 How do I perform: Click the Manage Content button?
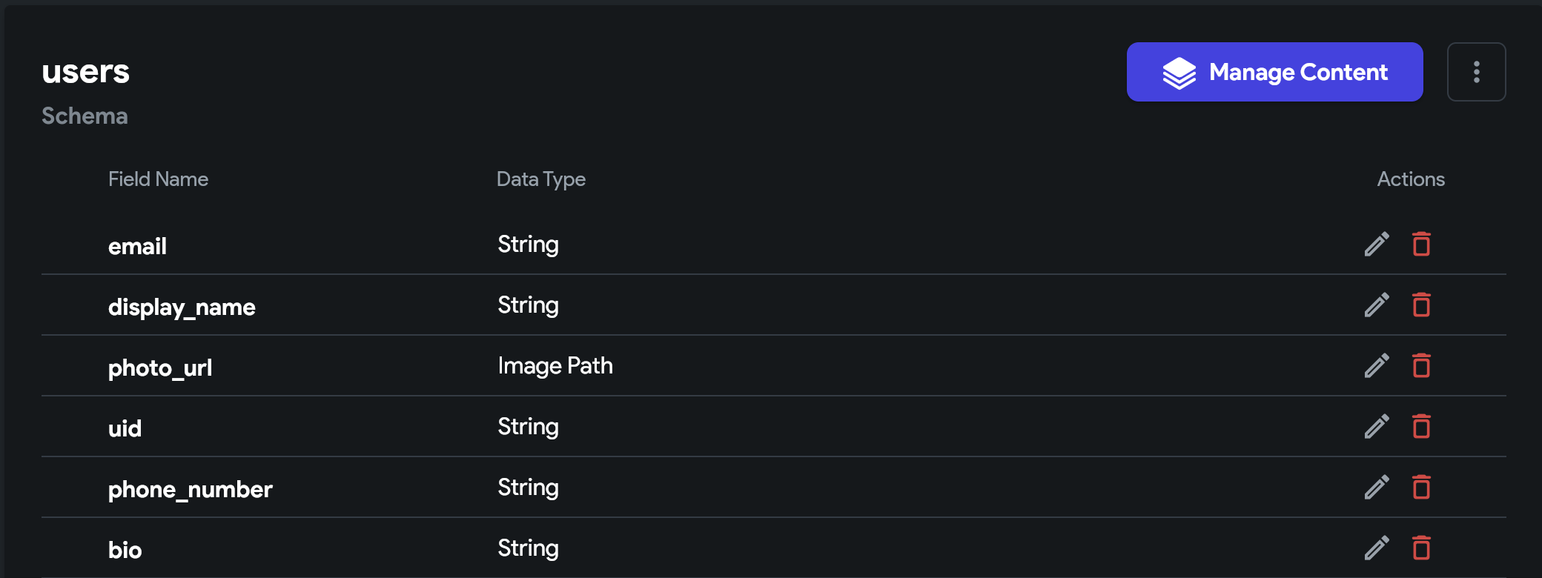pos(1274,72)
